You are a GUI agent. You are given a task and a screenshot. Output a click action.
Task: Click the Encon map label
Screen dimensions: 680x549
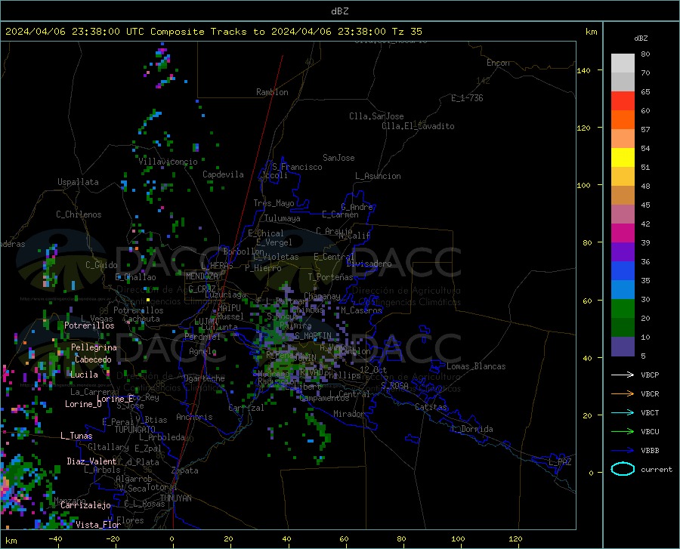click(x=498, y=63)
